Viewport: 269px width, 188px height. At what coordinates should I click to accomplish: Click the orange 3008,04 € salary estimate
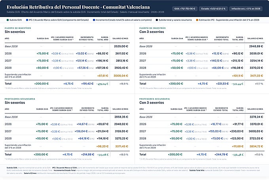point(121,76)
